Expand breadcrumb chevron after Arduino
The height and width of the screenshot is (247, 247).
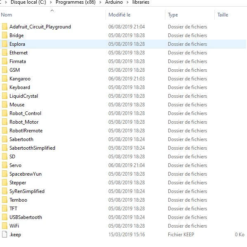[x=127, y=2]
